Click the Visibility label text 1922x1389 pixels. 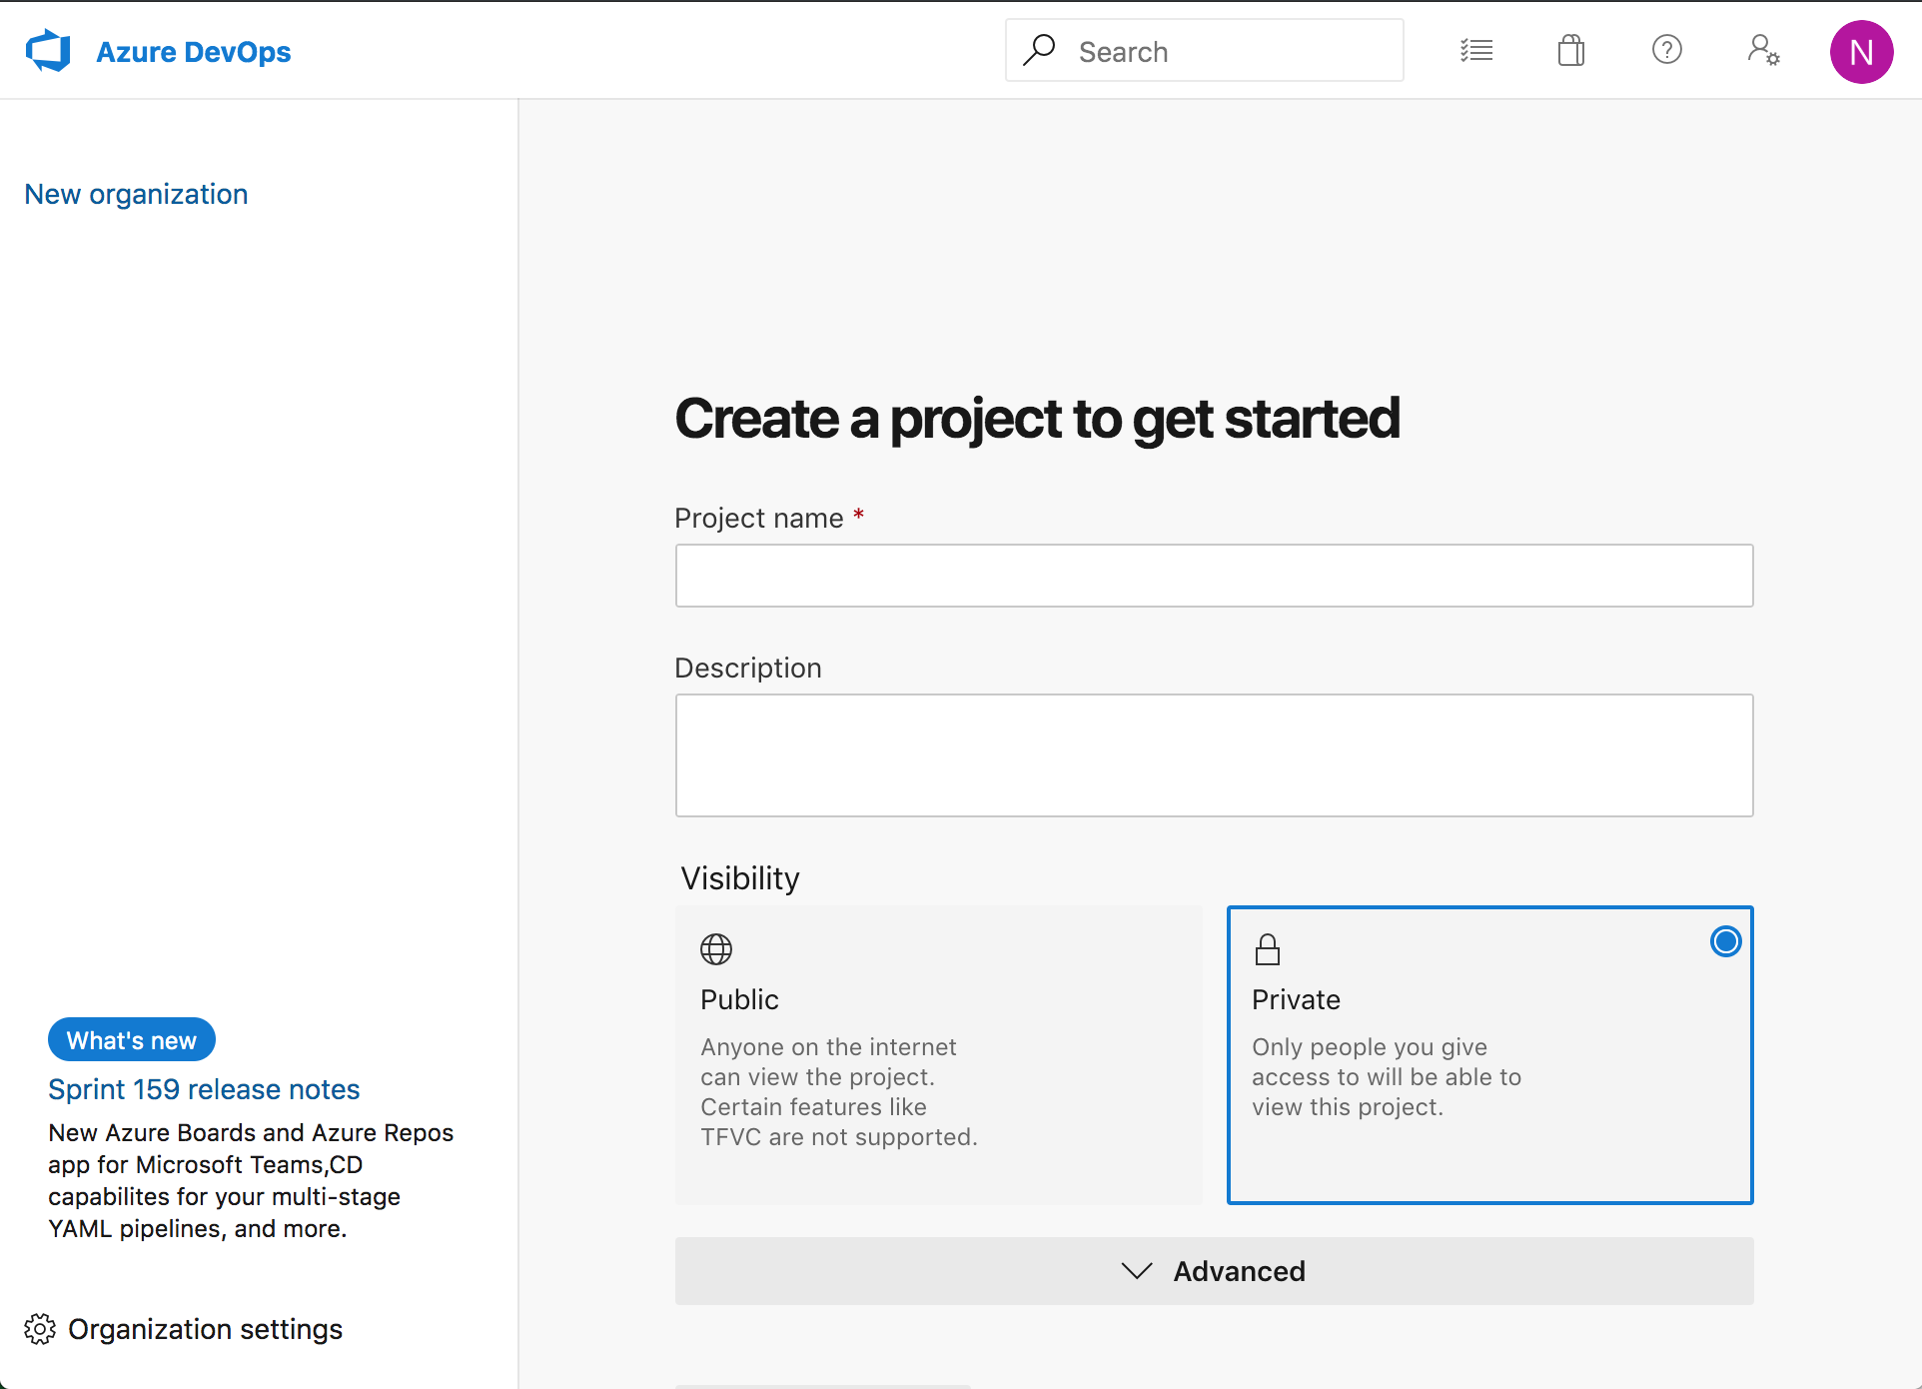(740, 878)
